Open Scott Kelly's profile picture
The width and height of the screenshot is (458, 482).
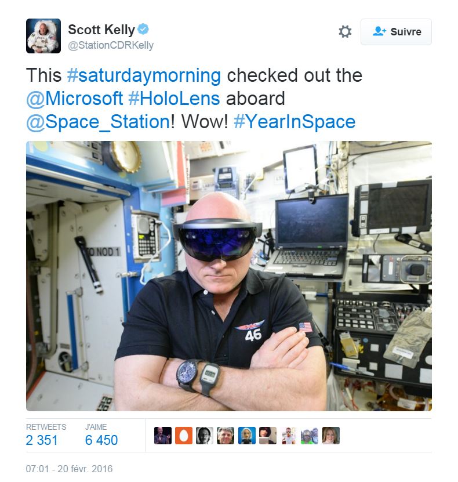(43, 36)
